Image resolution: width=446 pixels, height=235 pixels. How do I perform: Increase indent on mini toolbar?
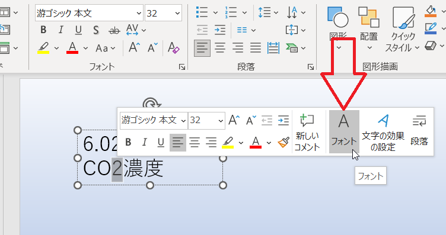pos(283,120)
